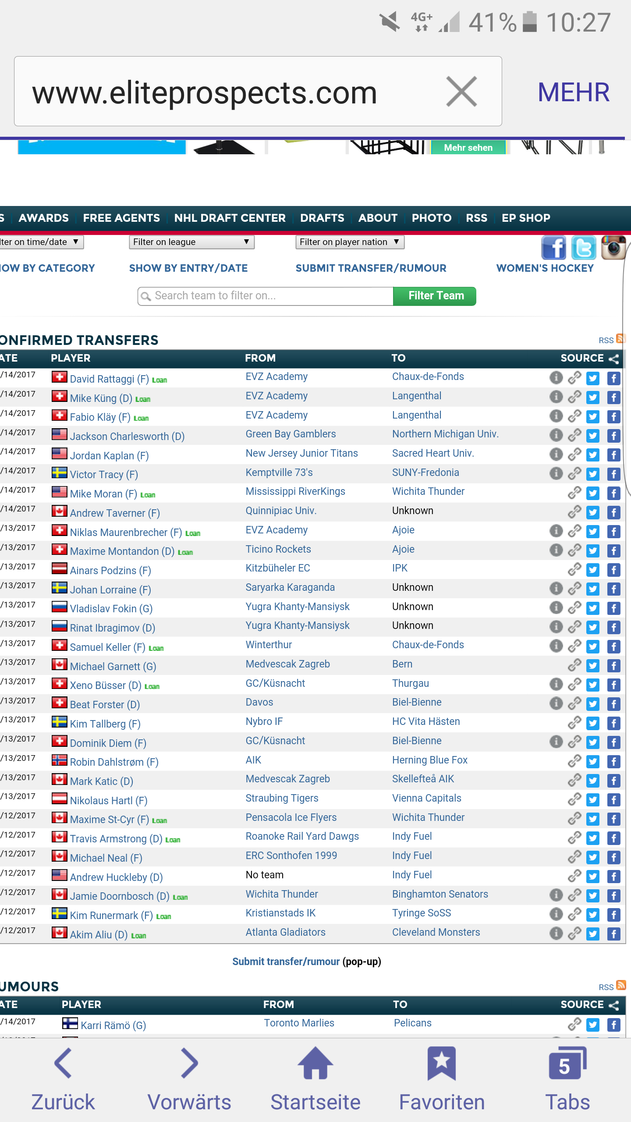Screen dimensions: 631x1122
Task: Share Karri Rämö rumour on Facebook
Action: [x=613, y=1025]
